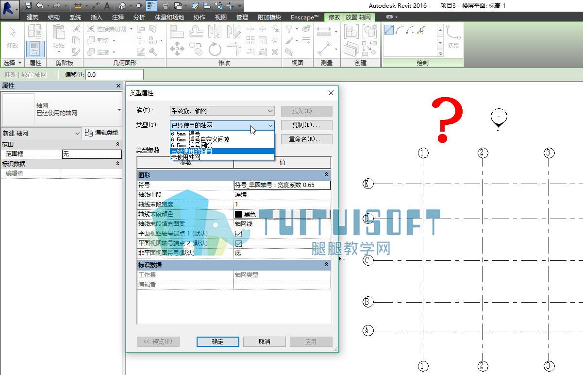Choose 6.5mm 编号间隙 from type list
Viewport: 583px width, 375px height.
click(222, 145)
